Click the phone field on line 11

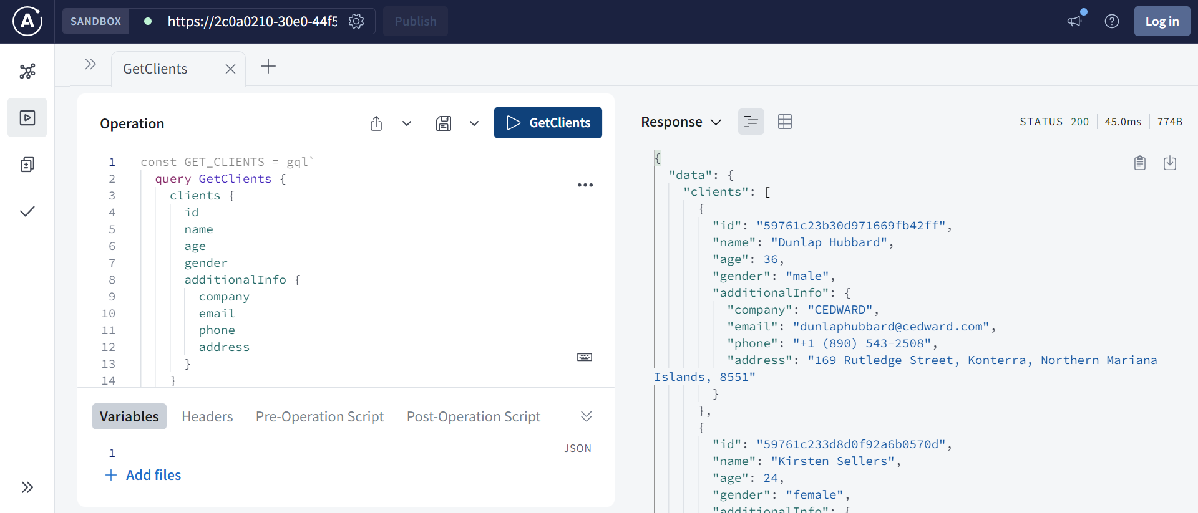[217, 330]
